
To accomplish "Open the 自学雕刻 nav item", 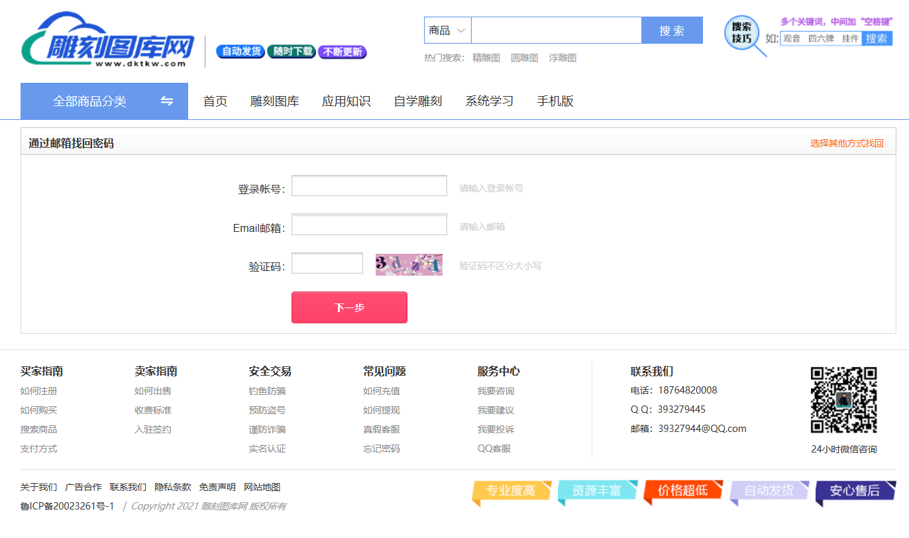I will coord(418,101).
